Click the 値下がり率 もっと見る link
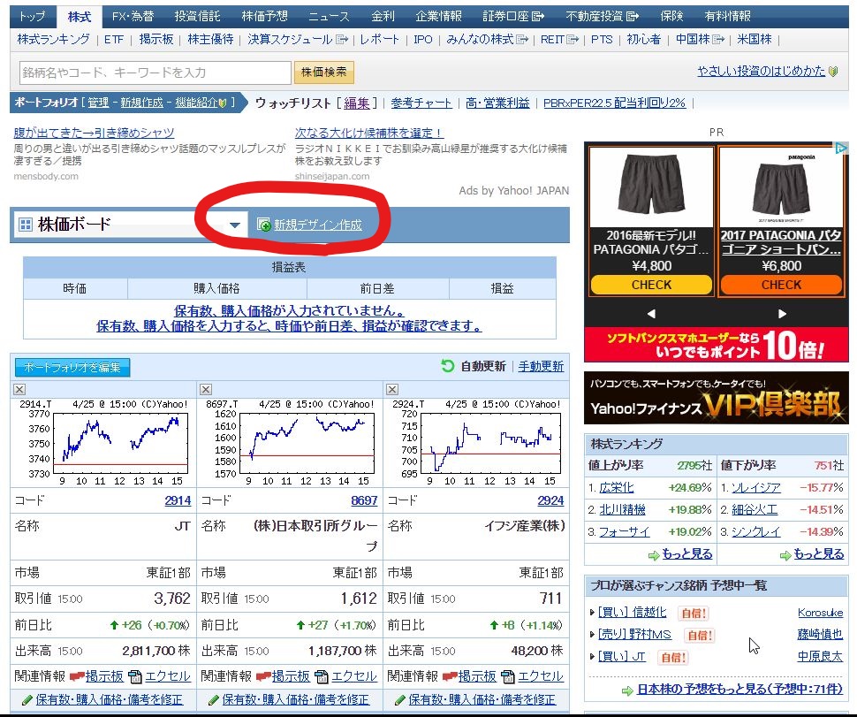The image size is (857, 717). [819, 554]
